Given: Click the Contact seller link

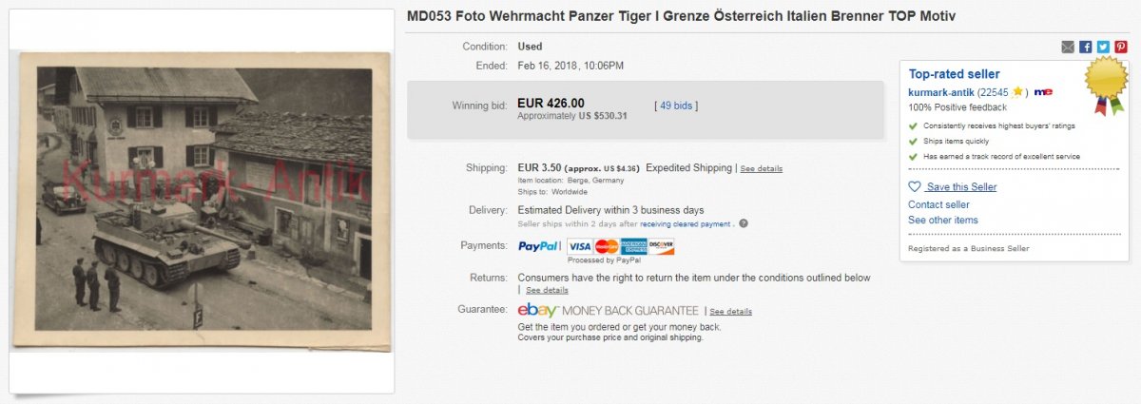Looking at the screenshot, I should click(x=938, y=204).
